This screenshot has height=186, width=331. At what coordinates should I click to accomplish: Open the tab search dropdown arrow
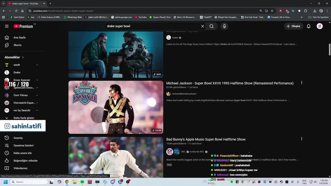tap(3, 4)
